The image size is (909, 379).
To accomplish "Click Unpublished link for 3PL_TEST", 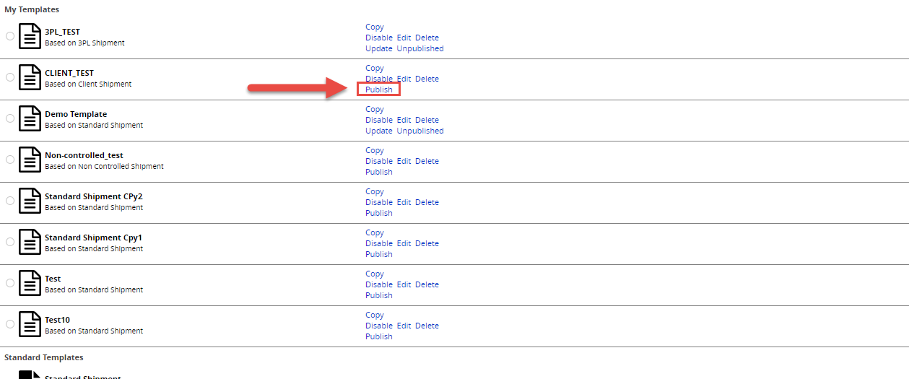I will pyautogui.click(x=420, y=48).
